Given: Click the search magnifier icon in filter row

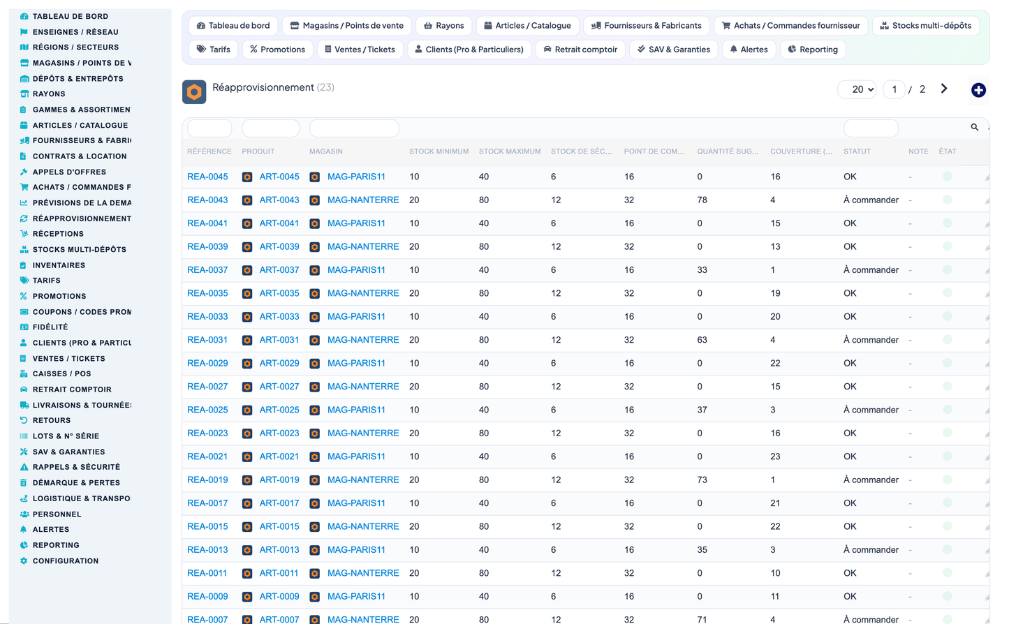Looking at the screenshot, I should [975, 127].
